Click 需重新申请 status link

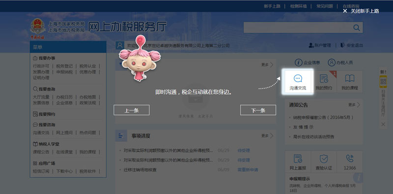tap(248, 169)
